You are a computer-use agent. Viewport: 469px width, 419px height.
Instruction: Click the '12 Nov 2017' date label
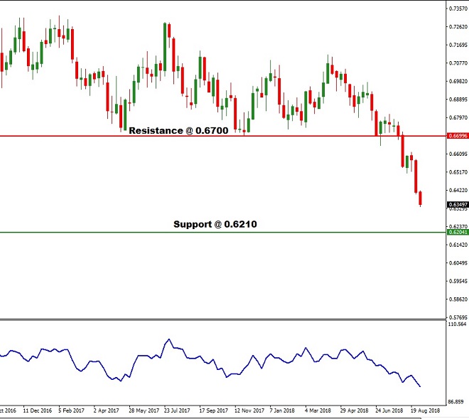249,410
